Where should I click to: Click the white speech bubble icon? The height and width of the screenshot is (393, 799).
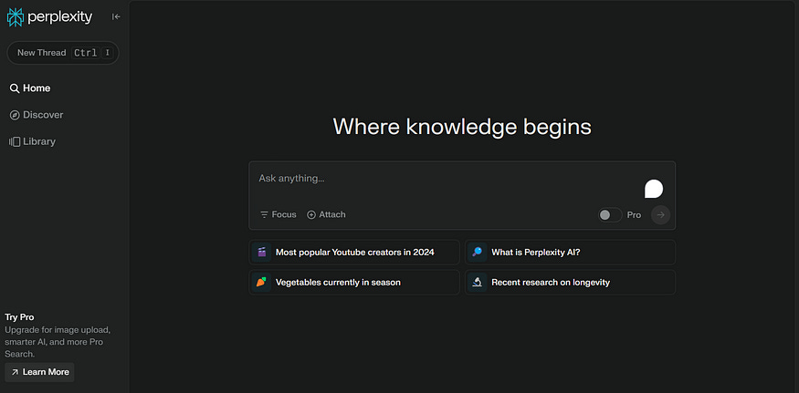click(654, 189)
